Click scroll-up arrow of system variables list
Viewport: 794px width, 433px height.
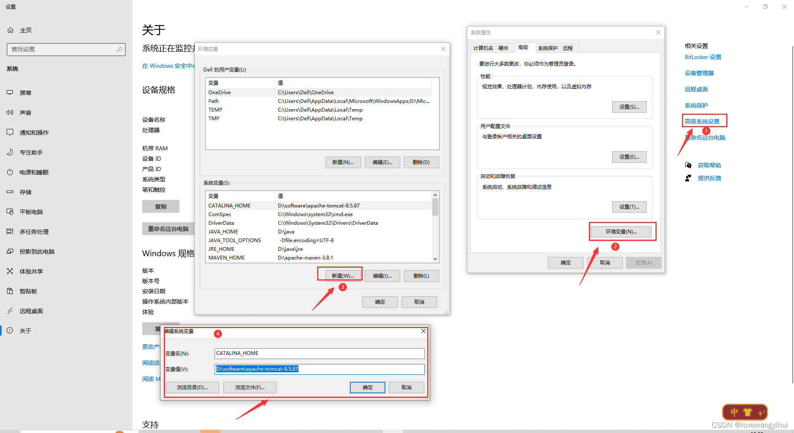click(x=435, y=195)
